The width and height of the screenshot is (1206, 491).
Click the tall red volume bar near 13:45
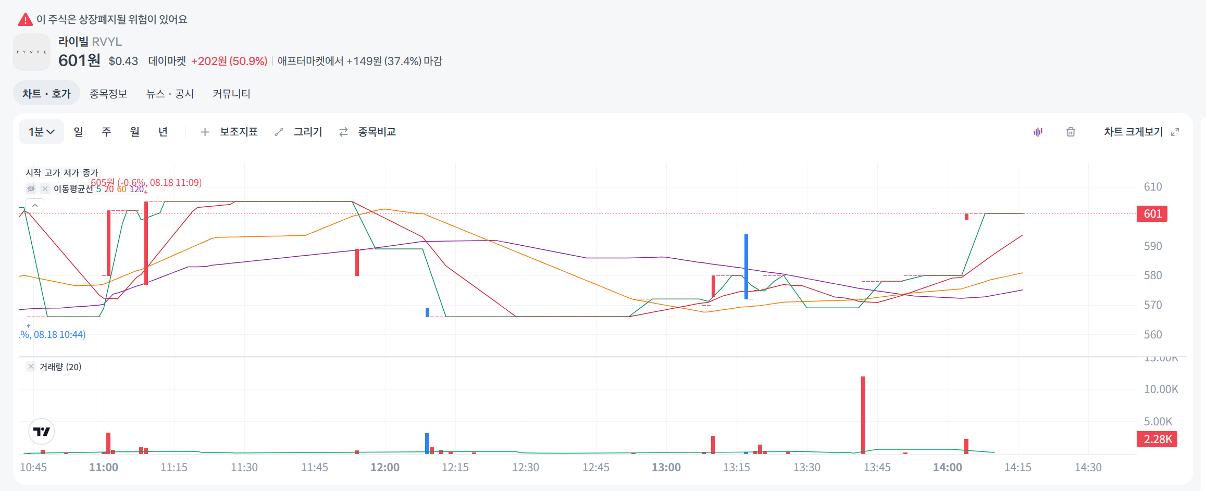point(863,415)
